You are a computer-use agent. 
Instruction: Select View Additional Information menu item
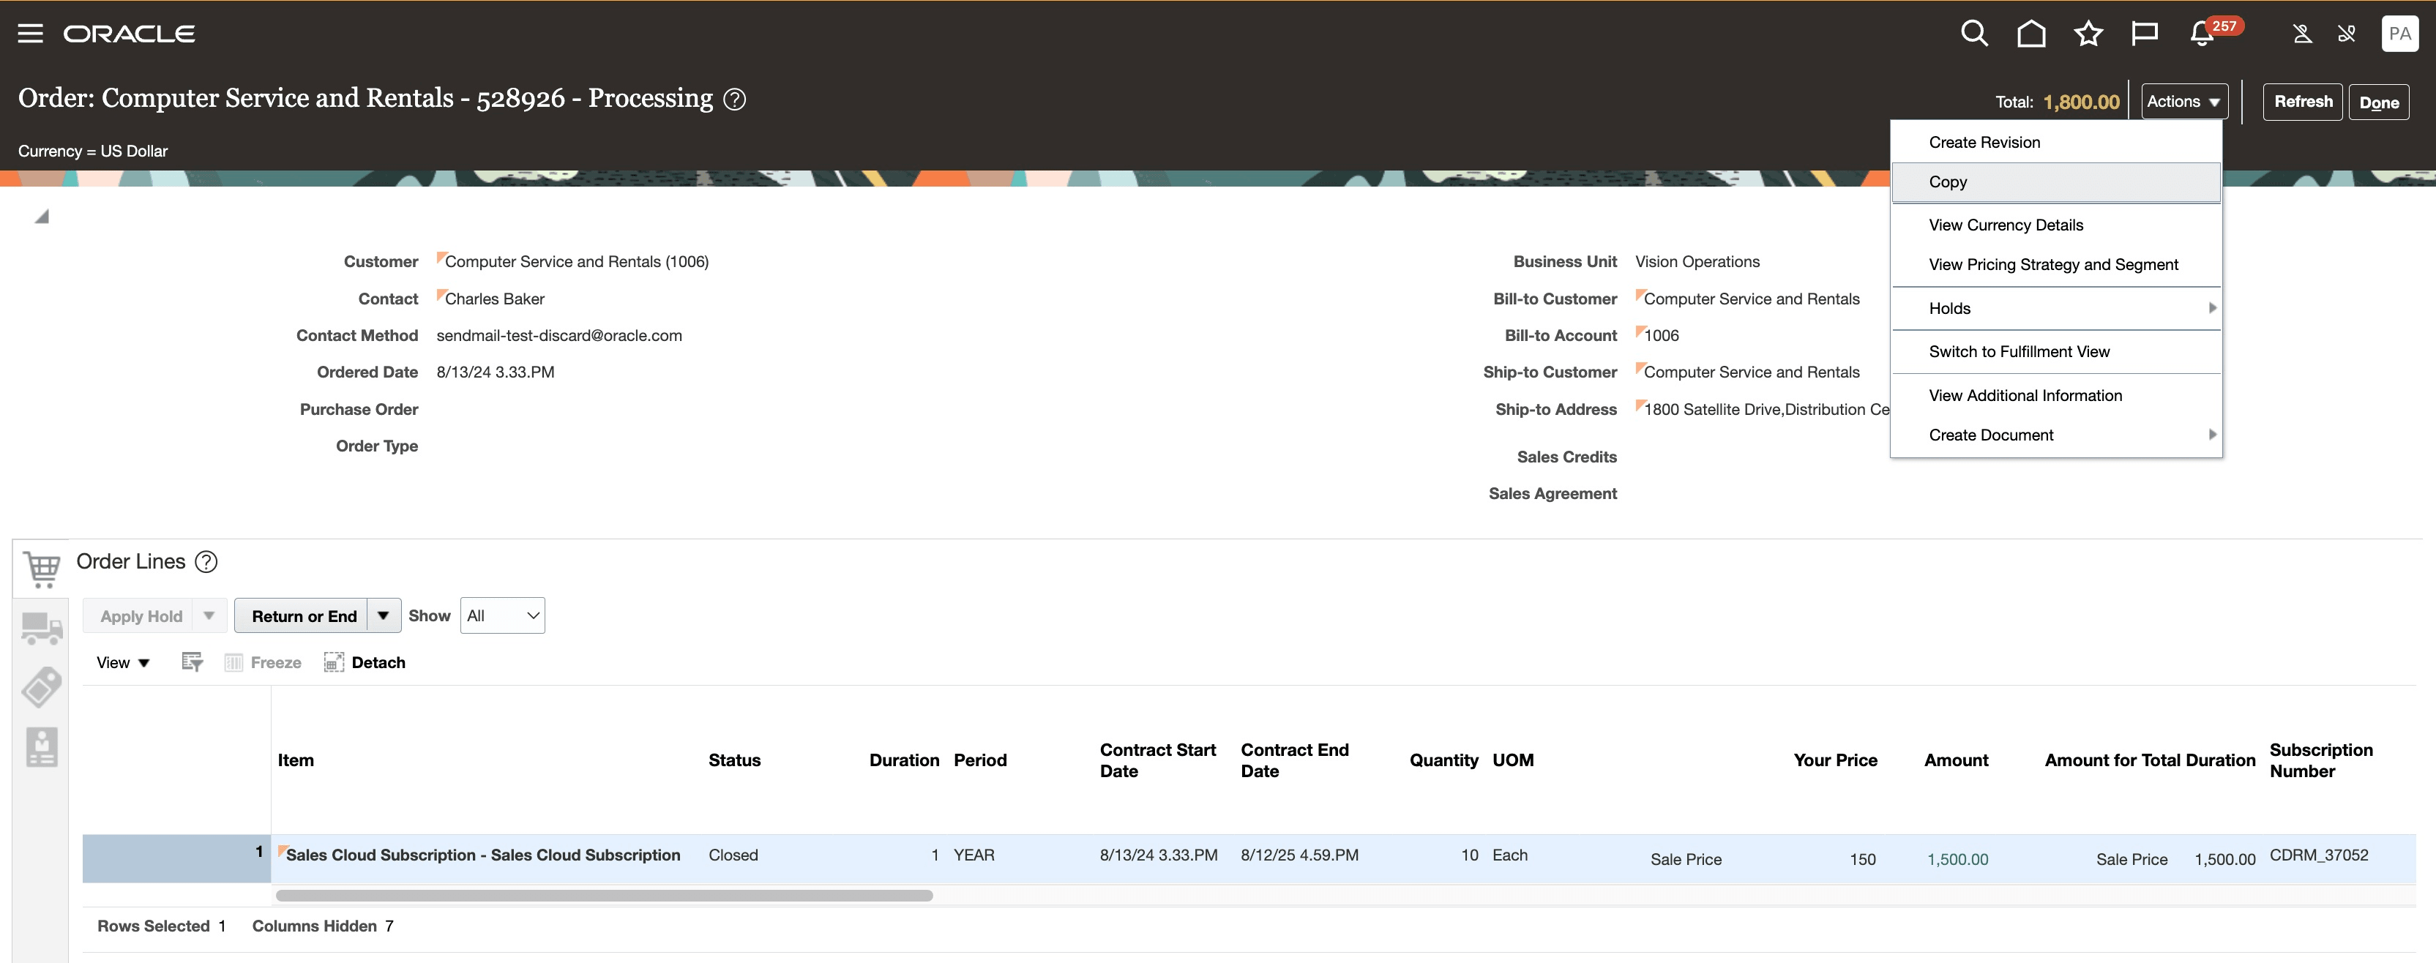pyautogui.click(x=2056, y=395)
